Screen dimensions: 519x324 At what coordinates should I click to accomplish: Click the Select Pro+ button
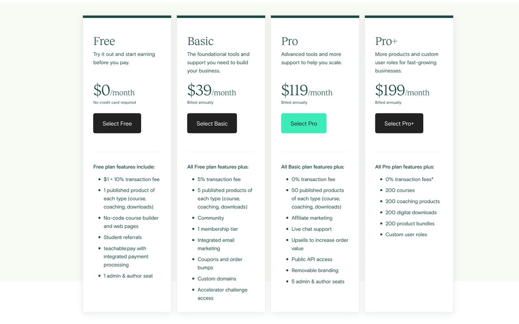pos(399,123)
